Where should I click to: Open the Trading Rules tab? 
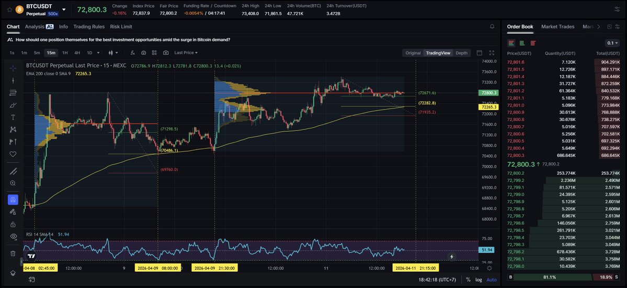[x=88, y=27]
